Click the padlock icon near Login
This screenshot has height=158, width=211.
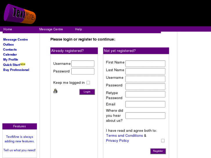(55, 91)
